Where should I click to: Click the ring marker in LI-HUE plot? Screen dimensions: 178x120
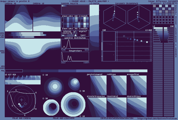click(x=124, y=36)
